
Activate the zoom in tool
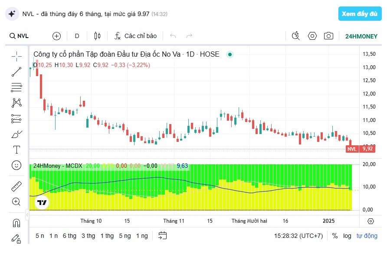coord(16,202)
